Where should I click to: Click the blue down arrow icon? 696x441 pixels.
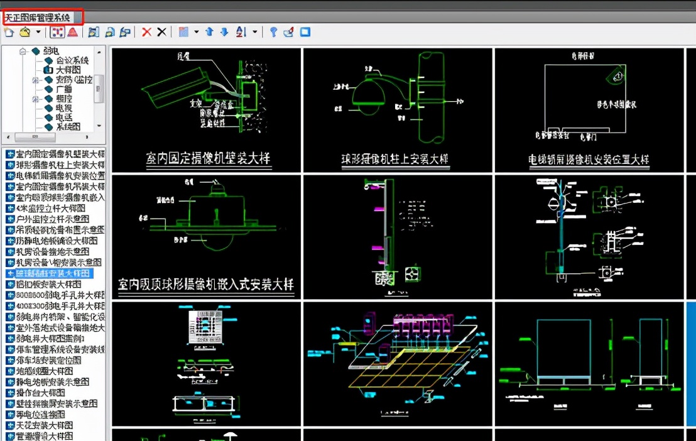[x=224, y=32]
